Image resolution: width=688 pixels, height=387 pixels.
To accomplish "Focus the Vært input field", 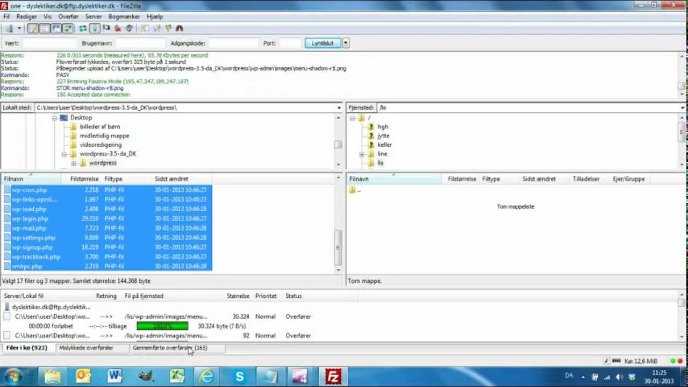I will click(x=50, y=43).
